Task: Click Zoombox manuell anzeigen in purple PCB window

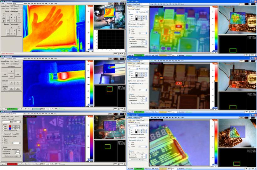Action: [11, 156]
